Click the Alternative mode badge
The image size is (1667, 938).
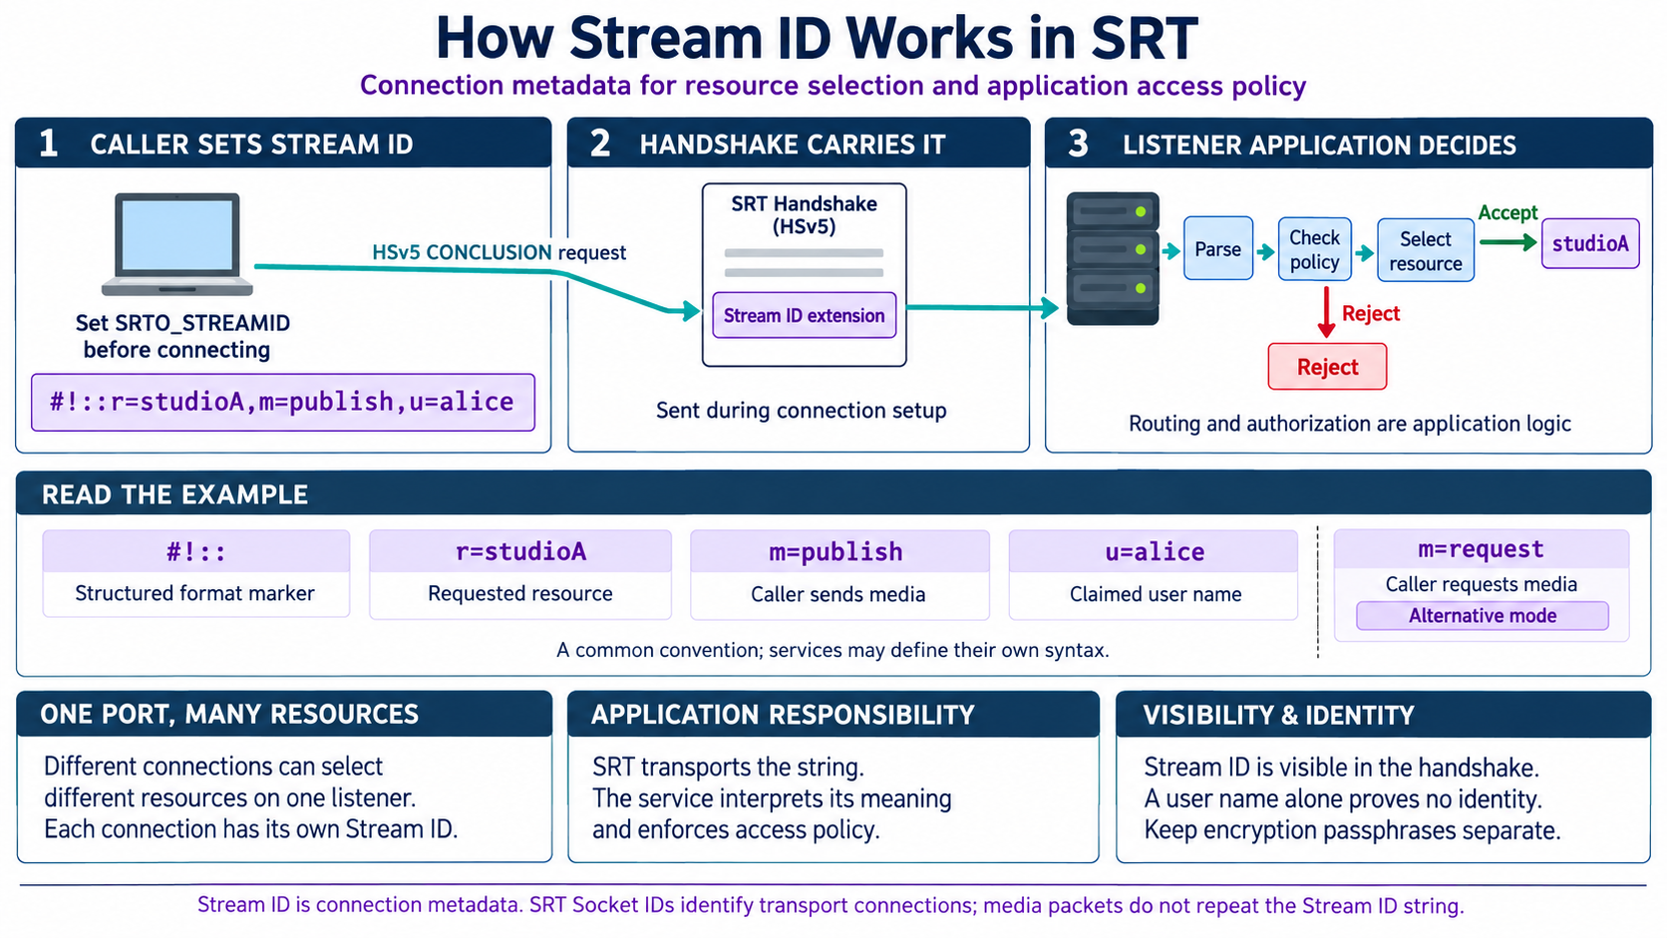tap(1483, 616)
